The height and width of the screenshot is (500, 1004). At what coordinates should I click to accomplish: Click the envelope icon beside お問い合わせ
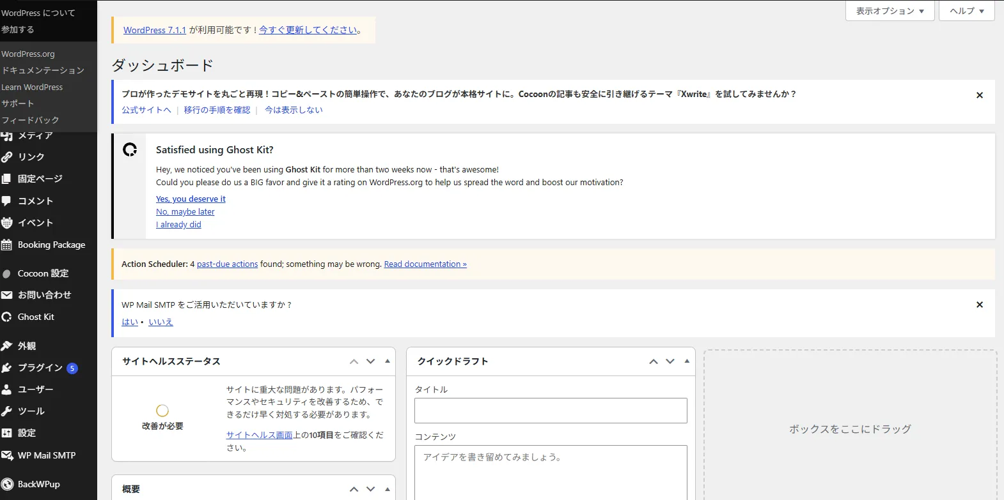[7, 295]
